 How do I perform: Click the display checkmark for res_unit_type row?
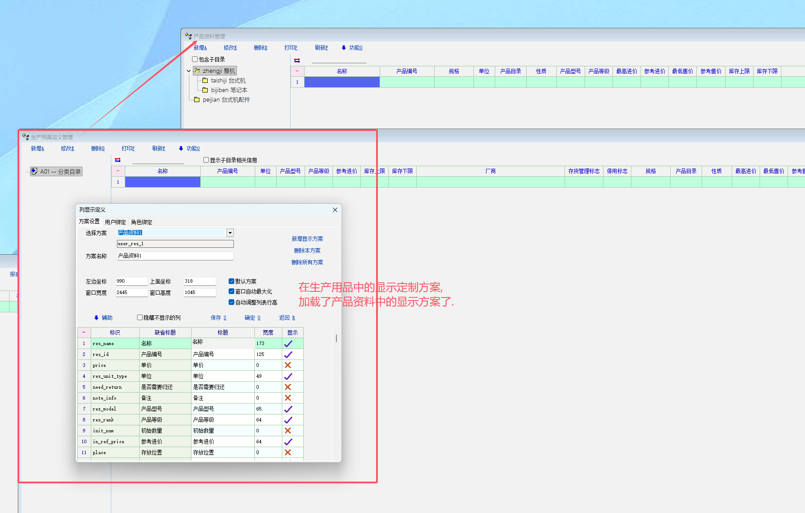[x=288, y=376]
